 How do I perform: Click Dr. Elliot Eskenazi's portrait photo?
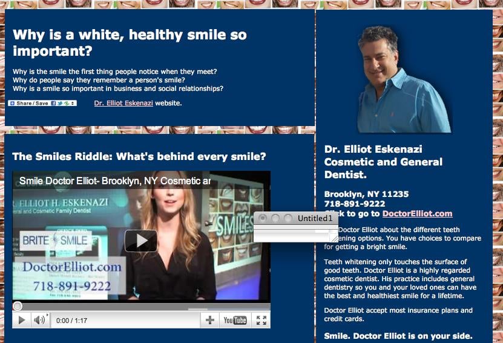(404, 79)
